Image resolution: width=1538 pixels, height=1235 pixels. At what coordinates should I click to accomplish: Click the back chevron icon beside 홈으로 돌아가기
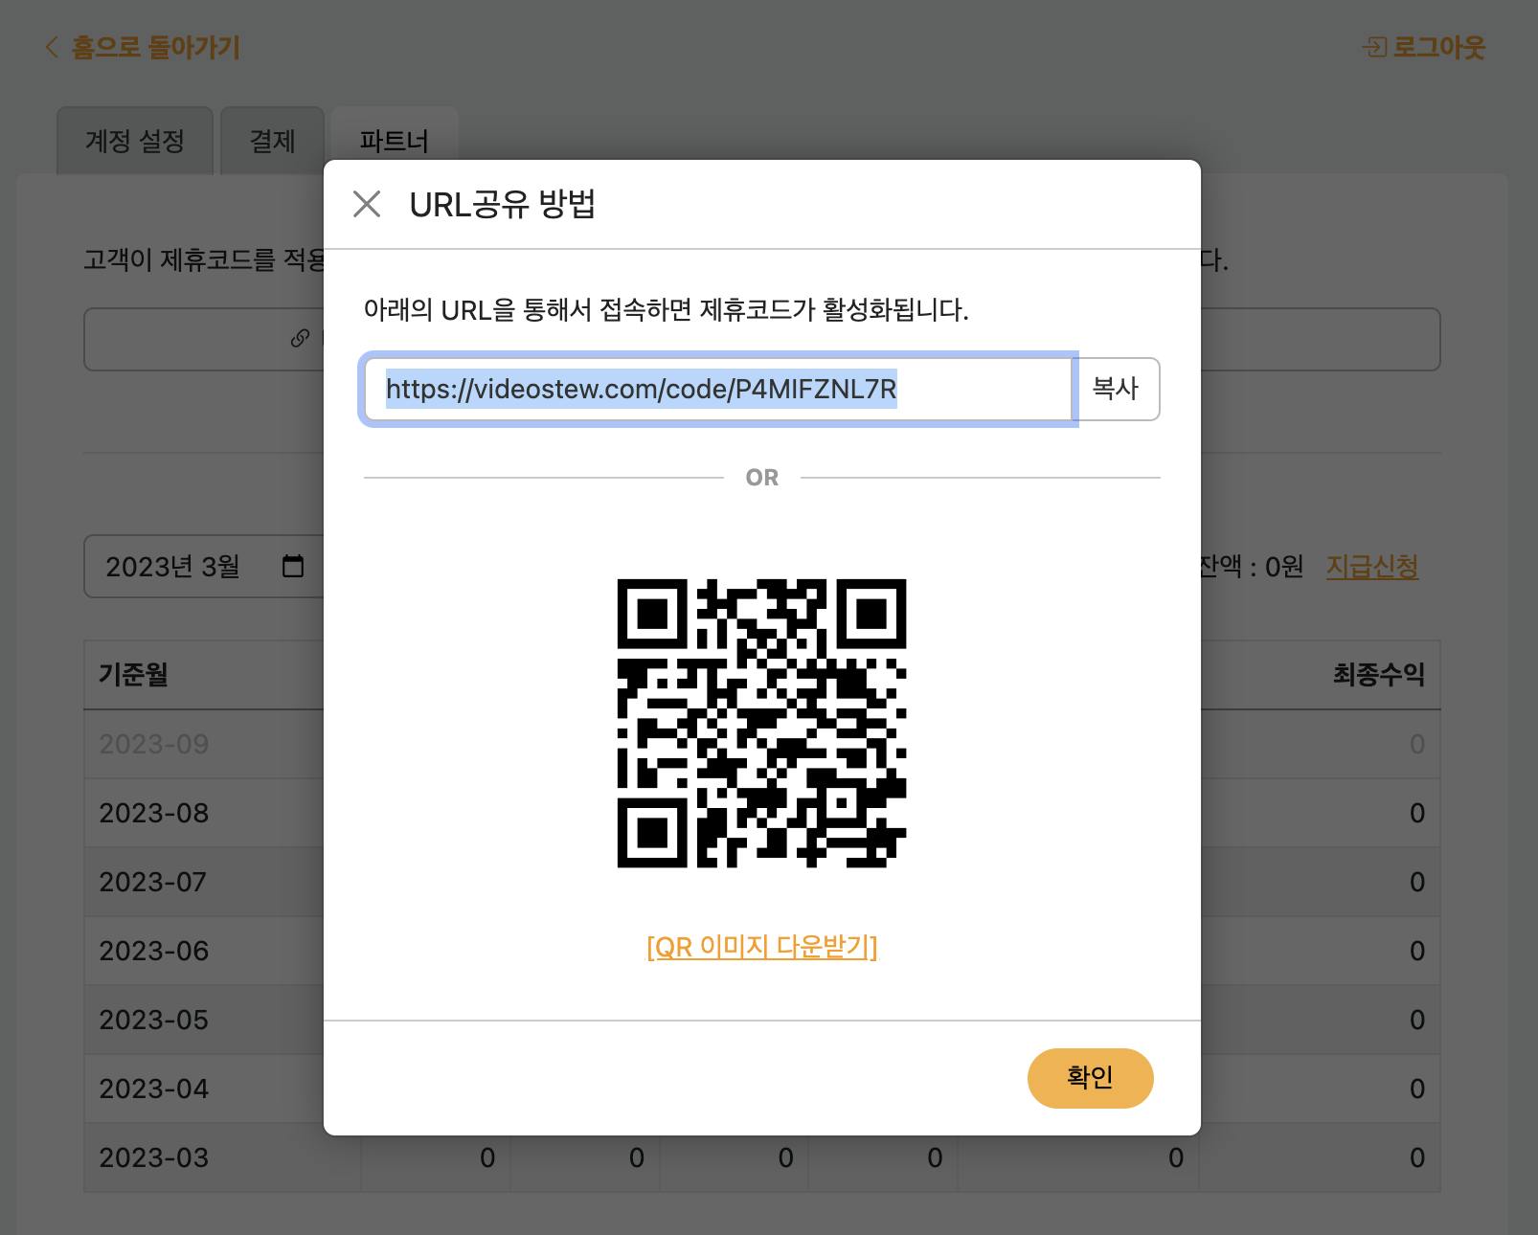tap(52, 47)
